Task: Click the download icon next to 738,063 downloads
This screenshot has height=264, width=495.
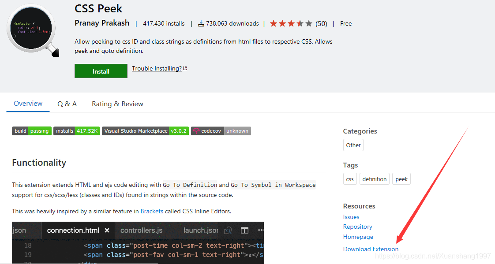Action: pyautogui.click(x=201, y=24)
